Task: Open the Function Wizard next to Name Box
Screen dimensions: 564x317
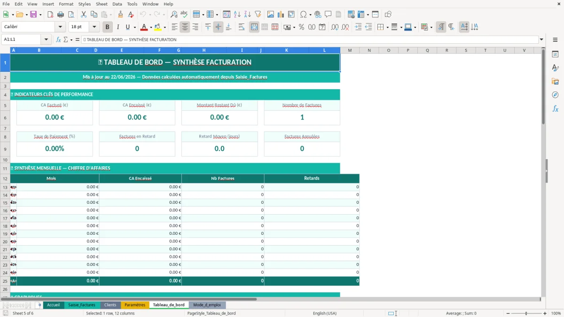Action: click(58, 39)
